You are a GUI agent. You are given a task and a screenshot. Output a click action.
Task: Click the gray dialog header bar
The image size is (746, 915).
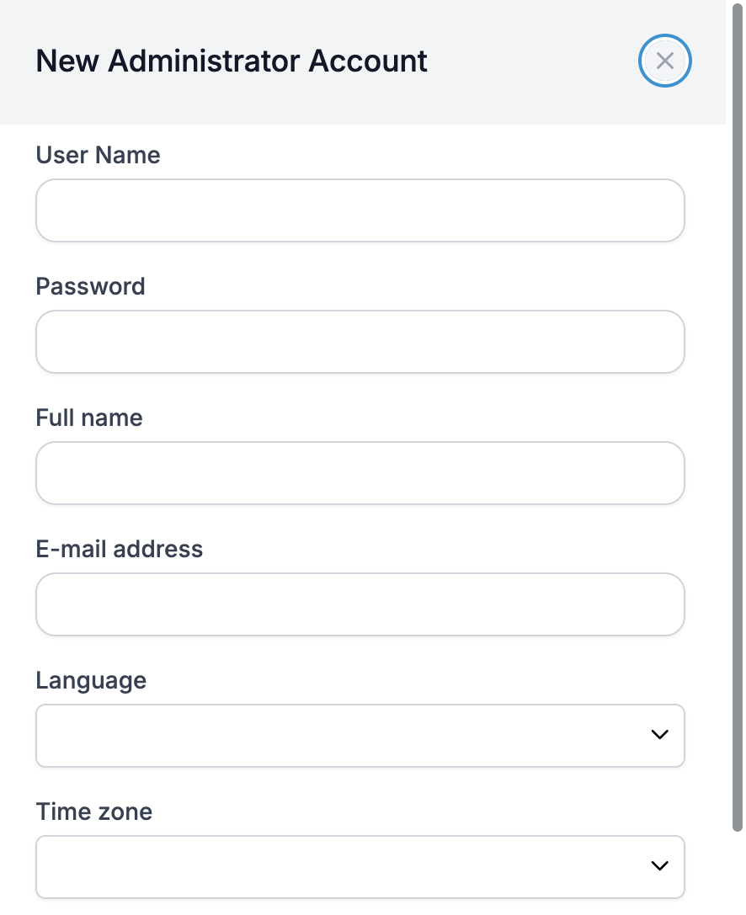click(x=363, y=61)
